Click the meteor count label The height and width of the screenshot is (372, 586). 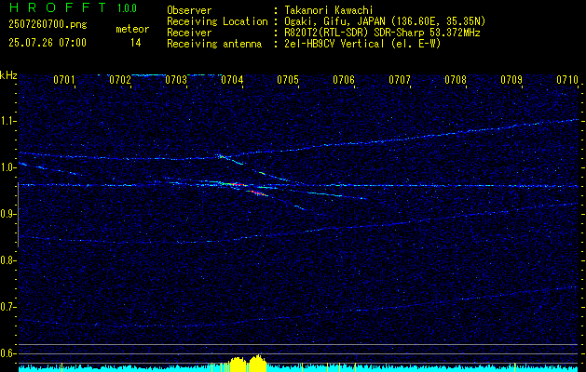[132, 29]
